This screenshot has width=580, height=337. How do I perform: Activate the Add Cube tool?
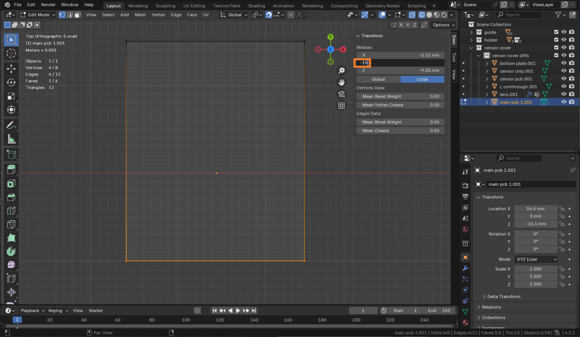(x=11, y=155)
